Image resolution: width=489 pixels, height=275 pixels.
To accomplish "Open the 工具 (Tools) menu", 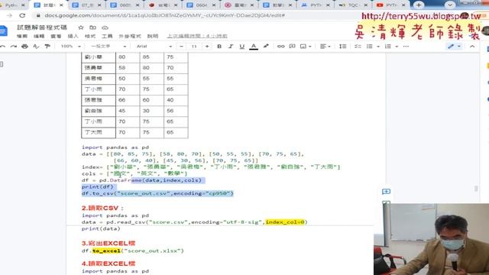I will [x=107, y=36].
